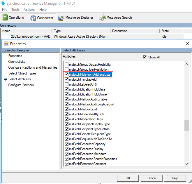Click the dialog Help button
Screen dimensions: 192x184
[175, 178]
